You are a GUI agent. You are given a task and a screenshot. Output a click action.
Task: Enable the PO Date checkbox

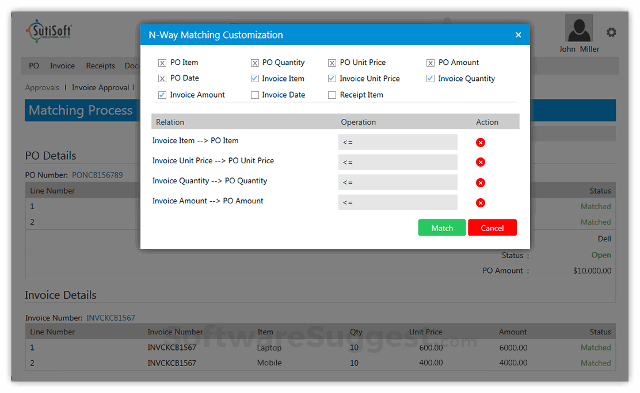[162, 78]
